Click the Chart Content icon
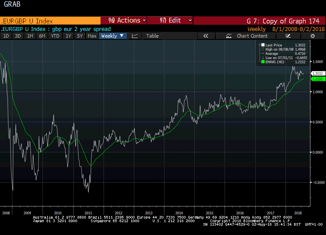This screenshot has width=326, height=235. [x=229, y=36]
